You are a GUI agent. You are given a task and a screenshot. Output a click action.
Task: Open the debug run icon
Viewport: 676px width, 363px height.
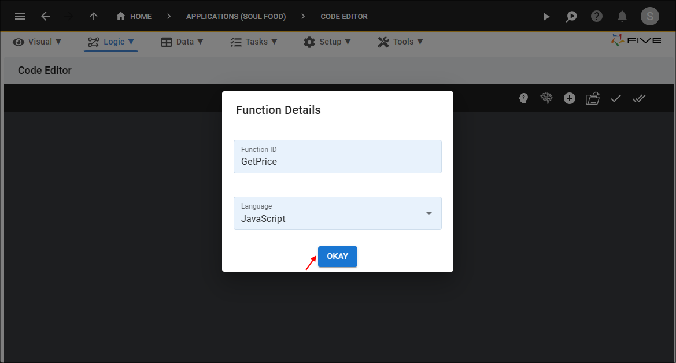point(571,16)
